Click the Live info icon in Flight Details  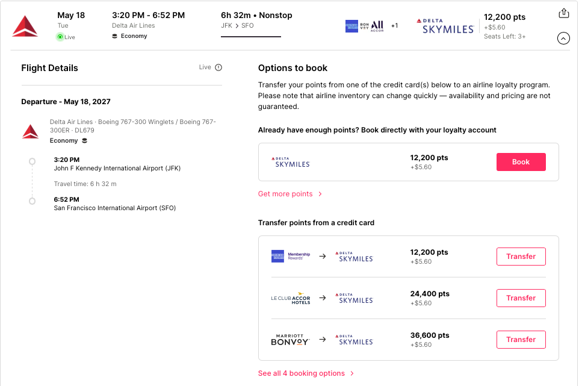click(x=218, y=67)
